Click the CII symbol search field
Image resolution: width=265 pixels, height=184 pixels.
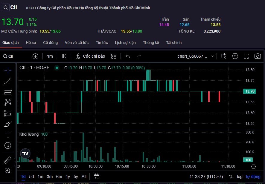tap(13, 56)
